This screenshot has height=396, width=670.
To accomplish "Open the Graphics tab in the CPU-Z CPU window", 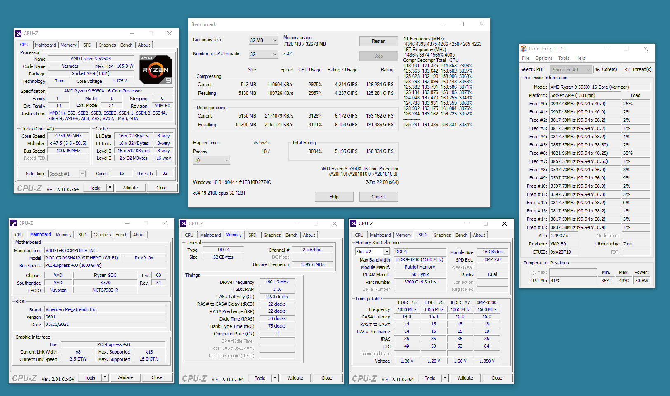I will pyautogui.click(x=107, y=45).
